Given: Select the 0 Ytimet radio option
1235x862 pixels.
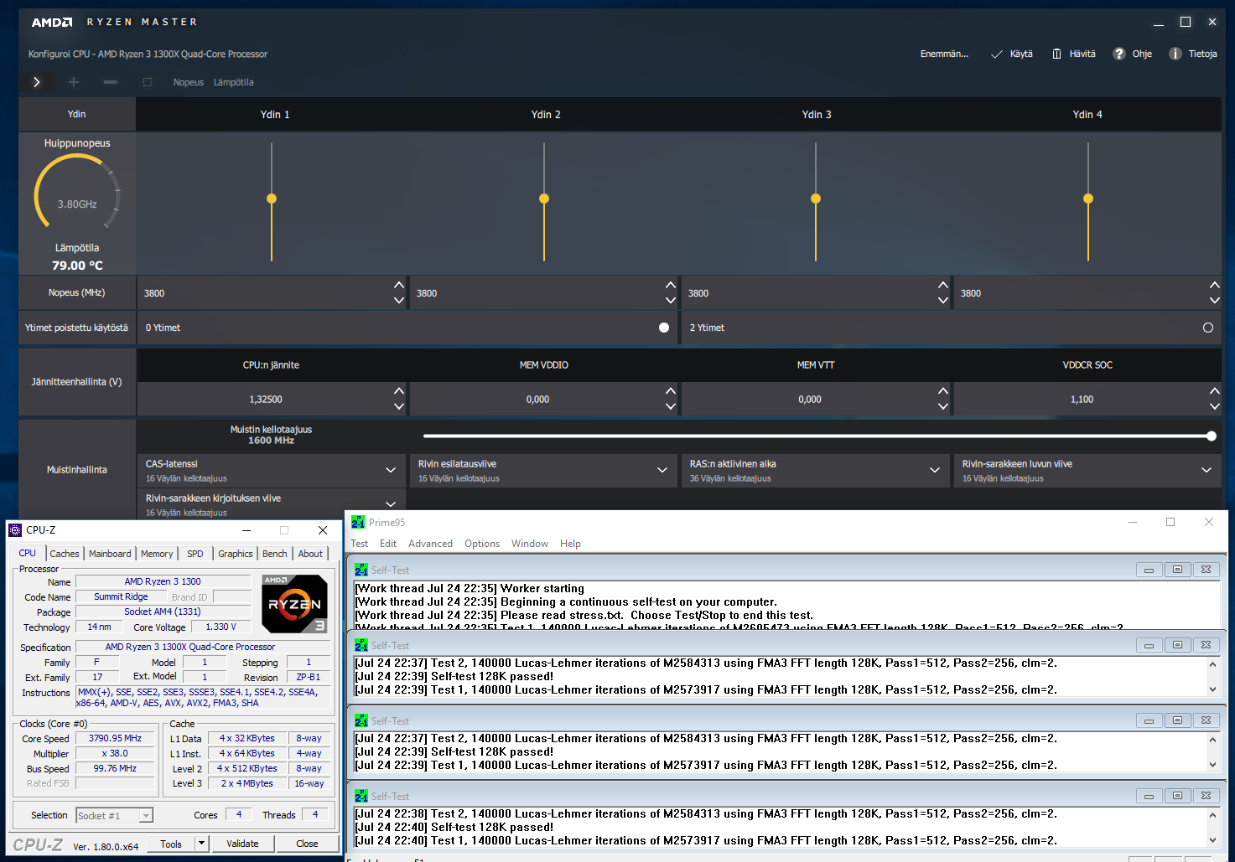Looking at the screenshot, I should pyautogui.click(x=664, y=328).
